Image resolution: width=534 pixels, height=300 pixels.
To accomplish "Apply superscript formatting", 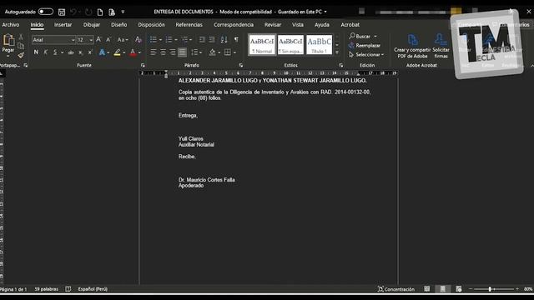I will (x=90, y=52).
